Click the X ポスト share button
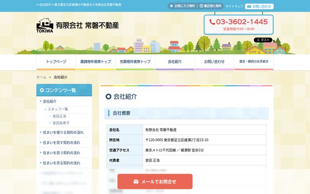The height and width of the screenshot is (194, 310). click(263, 40)
